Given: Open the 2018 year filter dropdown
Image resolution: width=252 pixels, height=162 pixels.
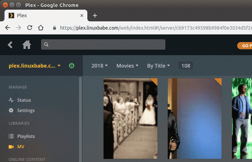Looking at the screenshot, I should click(99, 65).
